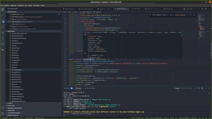Select SearchBarInput.jsx in open editors list
Viewport: 212px width, 119px height.
click(x=18, y=17)
